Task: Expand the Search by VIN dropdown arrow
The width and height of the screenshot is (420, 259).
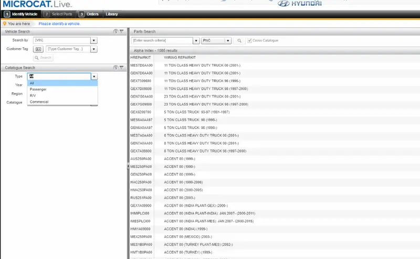Action: pos(94,40)
